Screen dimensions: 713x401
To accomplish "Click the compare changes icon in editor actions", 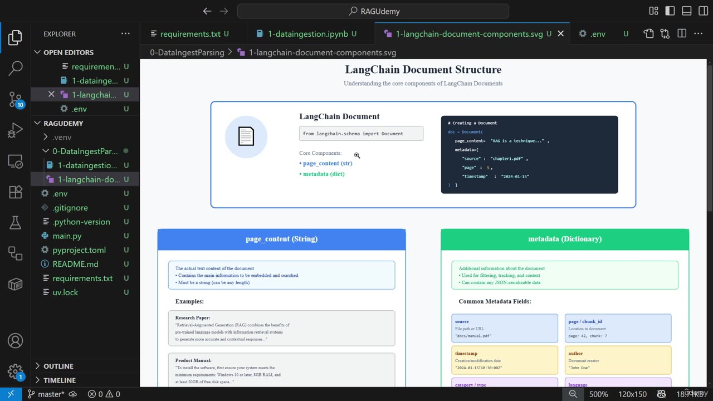I will click(x=665, y=34).
